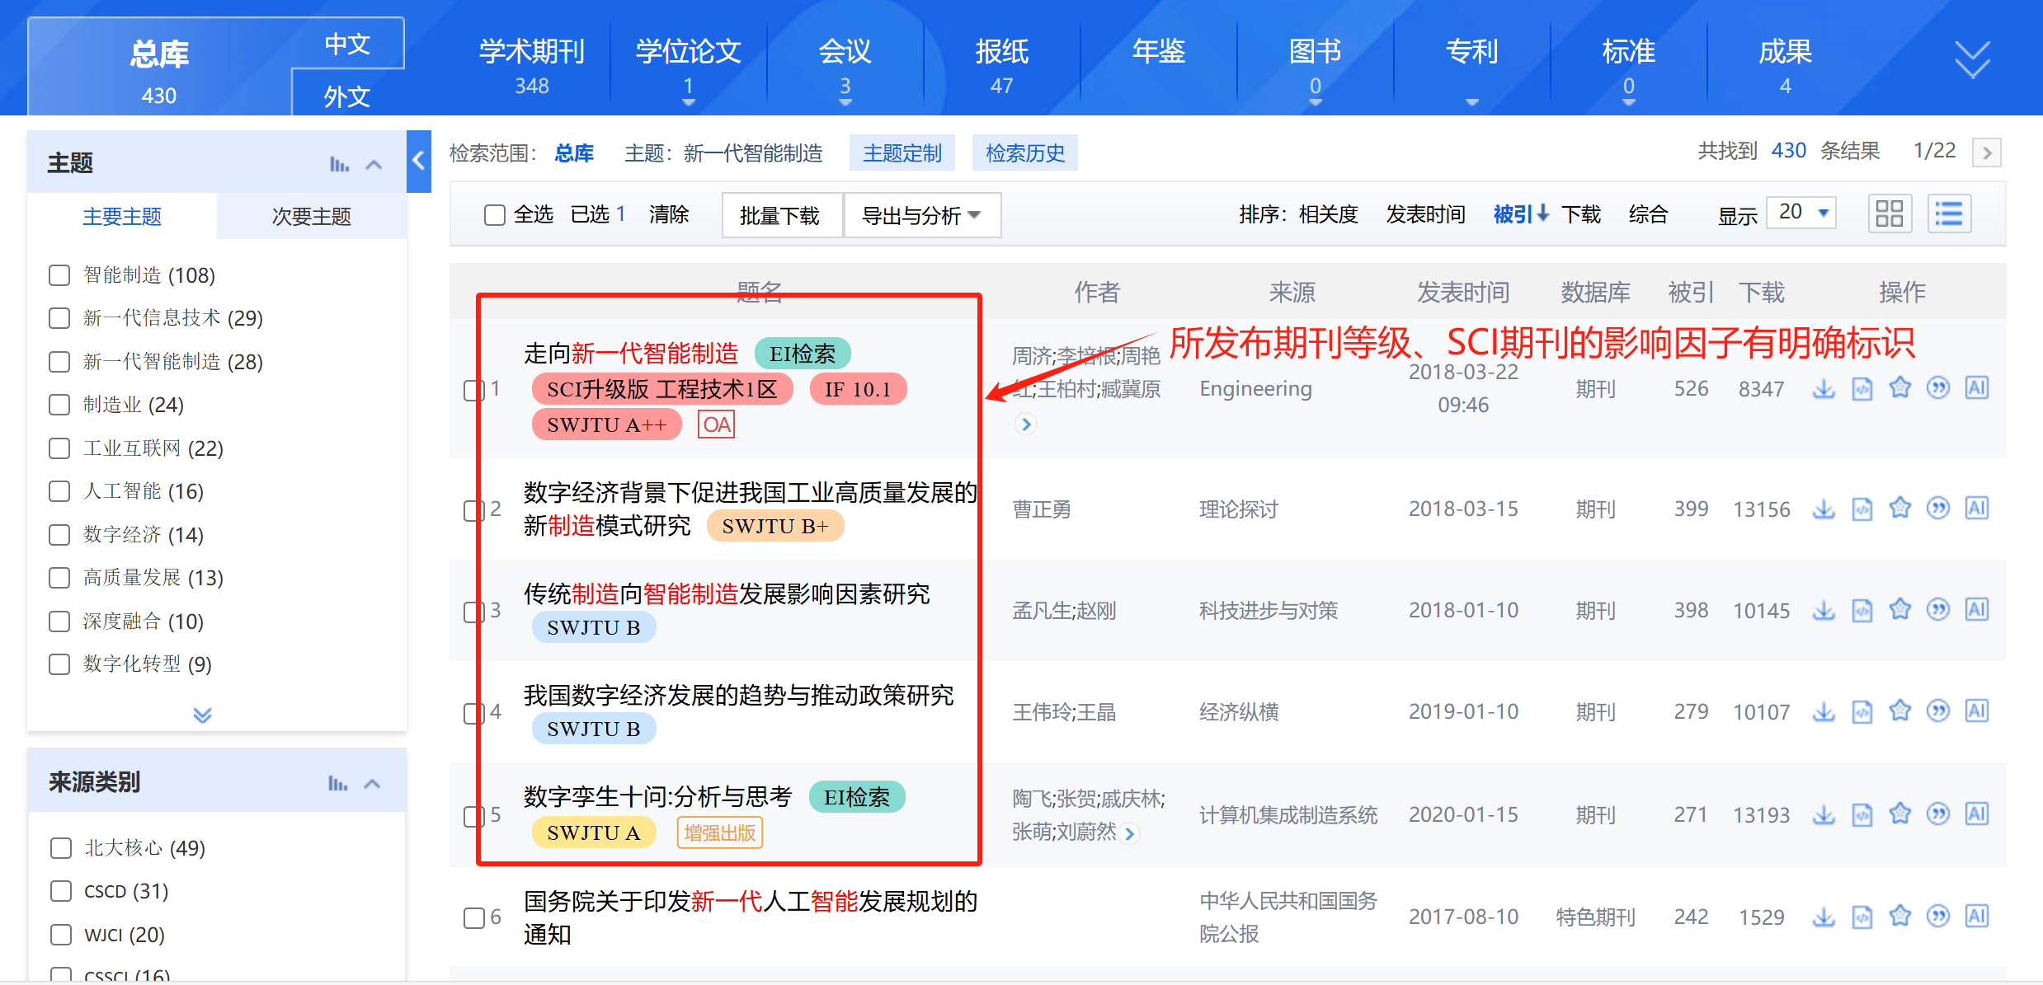Switch to 次要主题 tab
2043x985 pixels.
[312, 217]
